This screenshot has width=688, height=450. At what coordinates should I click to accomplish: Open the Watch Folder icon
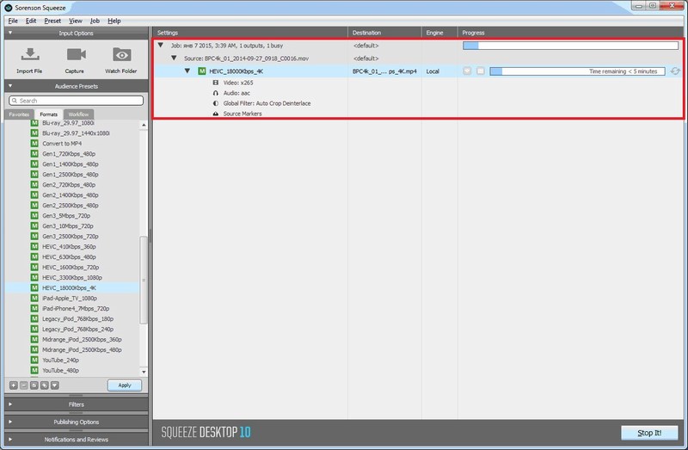[x=121, y=54]
